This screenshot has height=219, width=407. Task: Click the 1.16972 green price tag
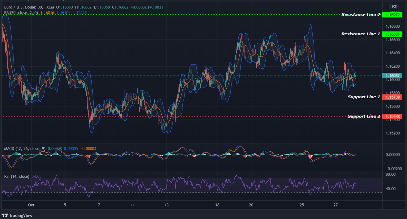(x=392, y=15)
